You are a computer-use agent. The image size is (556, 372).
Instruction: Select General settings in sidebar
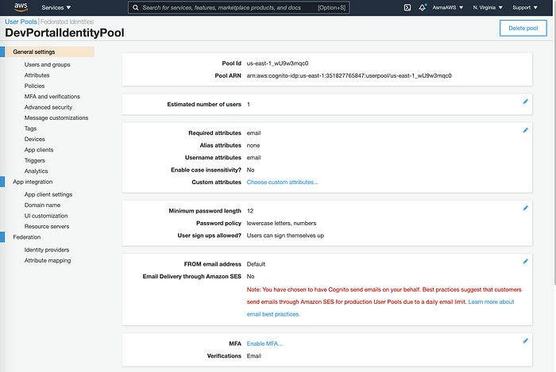(x=49, y=52)
